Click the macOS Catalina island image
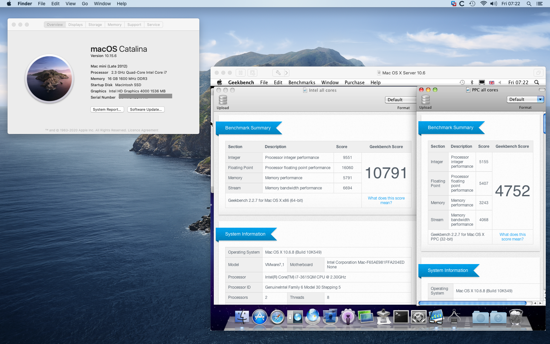550x344 pixels. (49, 79)
